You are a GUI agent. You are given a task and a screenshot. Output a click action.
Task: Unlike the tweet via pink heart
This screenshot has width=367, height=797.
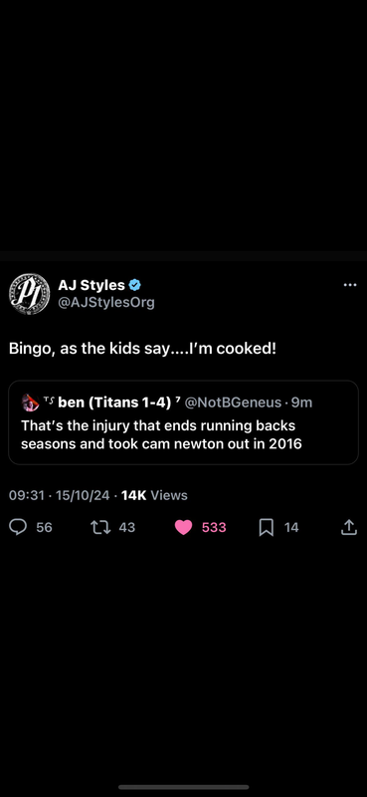click(183, 528)
